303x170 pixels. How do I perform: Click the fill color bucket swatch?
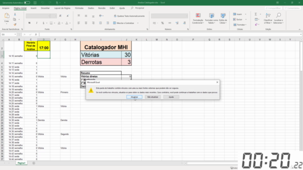click(x=59, y=23)
